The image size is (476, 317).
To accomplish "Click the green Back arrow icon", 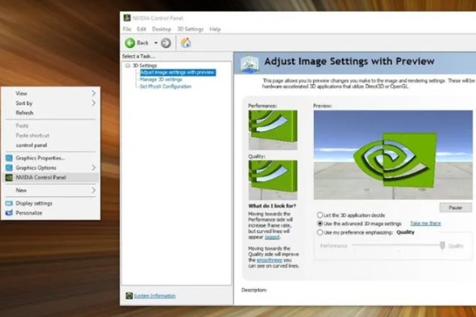I will point(130,43).
